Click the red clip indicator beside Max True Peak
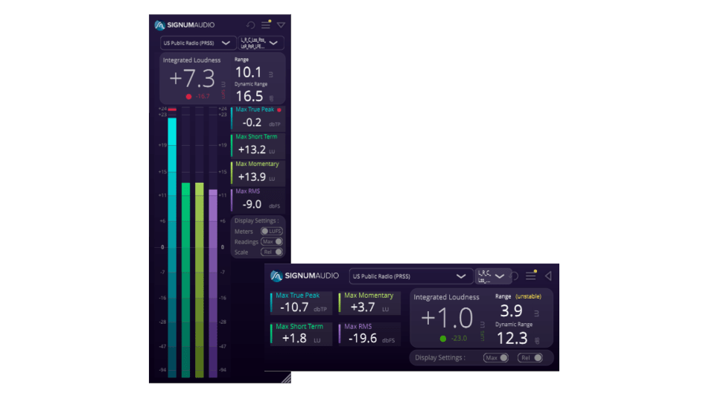715x402 pixels. pyautogui.click(x=279, y=110)
